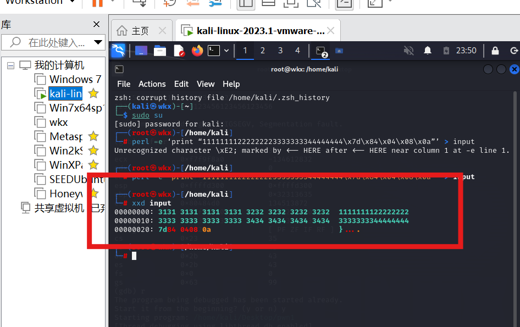Maximize the root@wkx terminal window
The image size is (520, 327).
501,69
